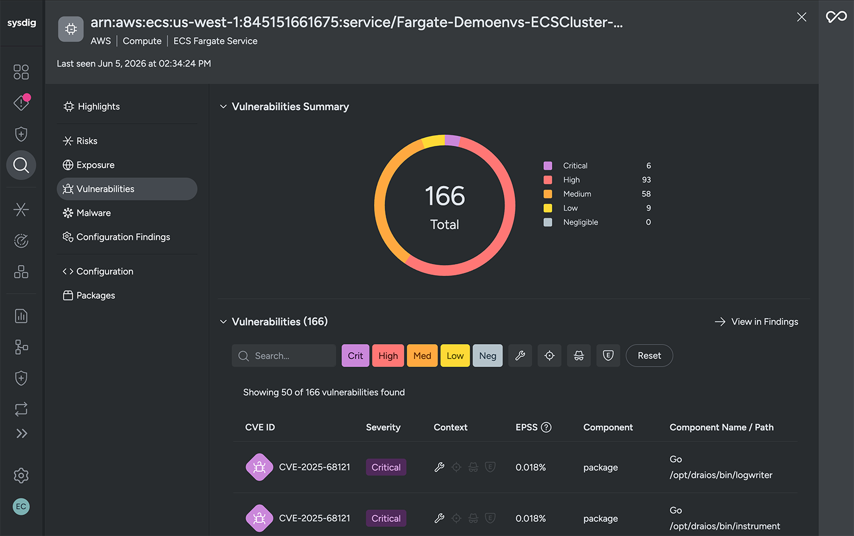This screenshot has height=536, width=854.
Task: Sort by CVE ID column header
Action: click(x=260, y=427)
